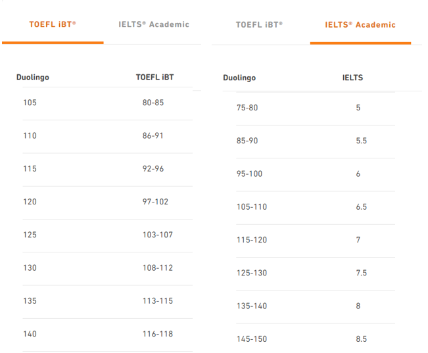The image size is (428, 353).
Task: Open the TOEFL iBT tab in right panel
Action: (259, 24)
